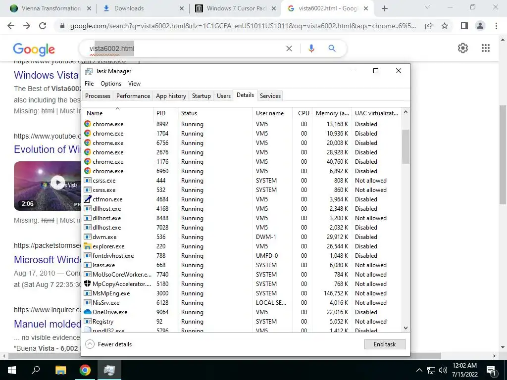Open the notification center icon
The height and width of the screenshot is (380, 507).
click(491, 371)
